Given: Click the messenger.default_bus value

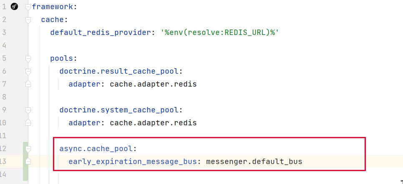Looking at the screenshot, I should click(254, 162).
